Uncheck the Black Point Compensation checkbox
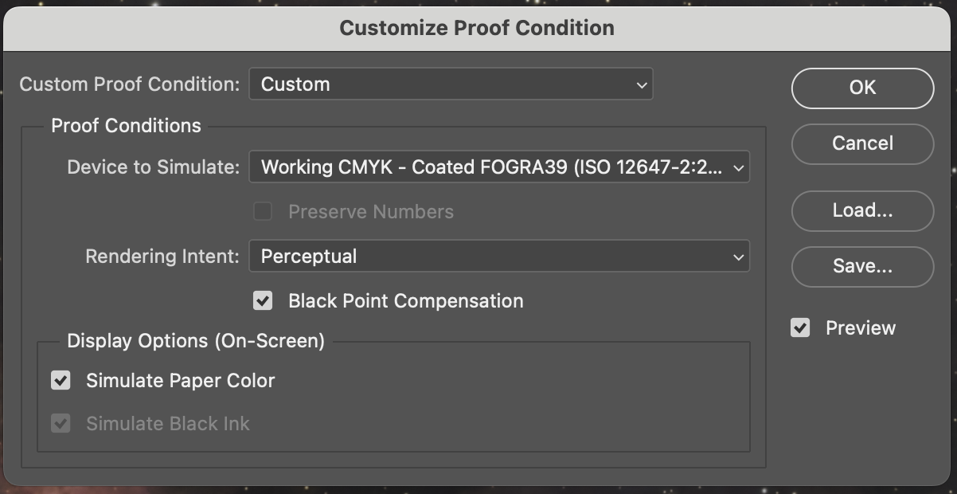 [263, 300]
